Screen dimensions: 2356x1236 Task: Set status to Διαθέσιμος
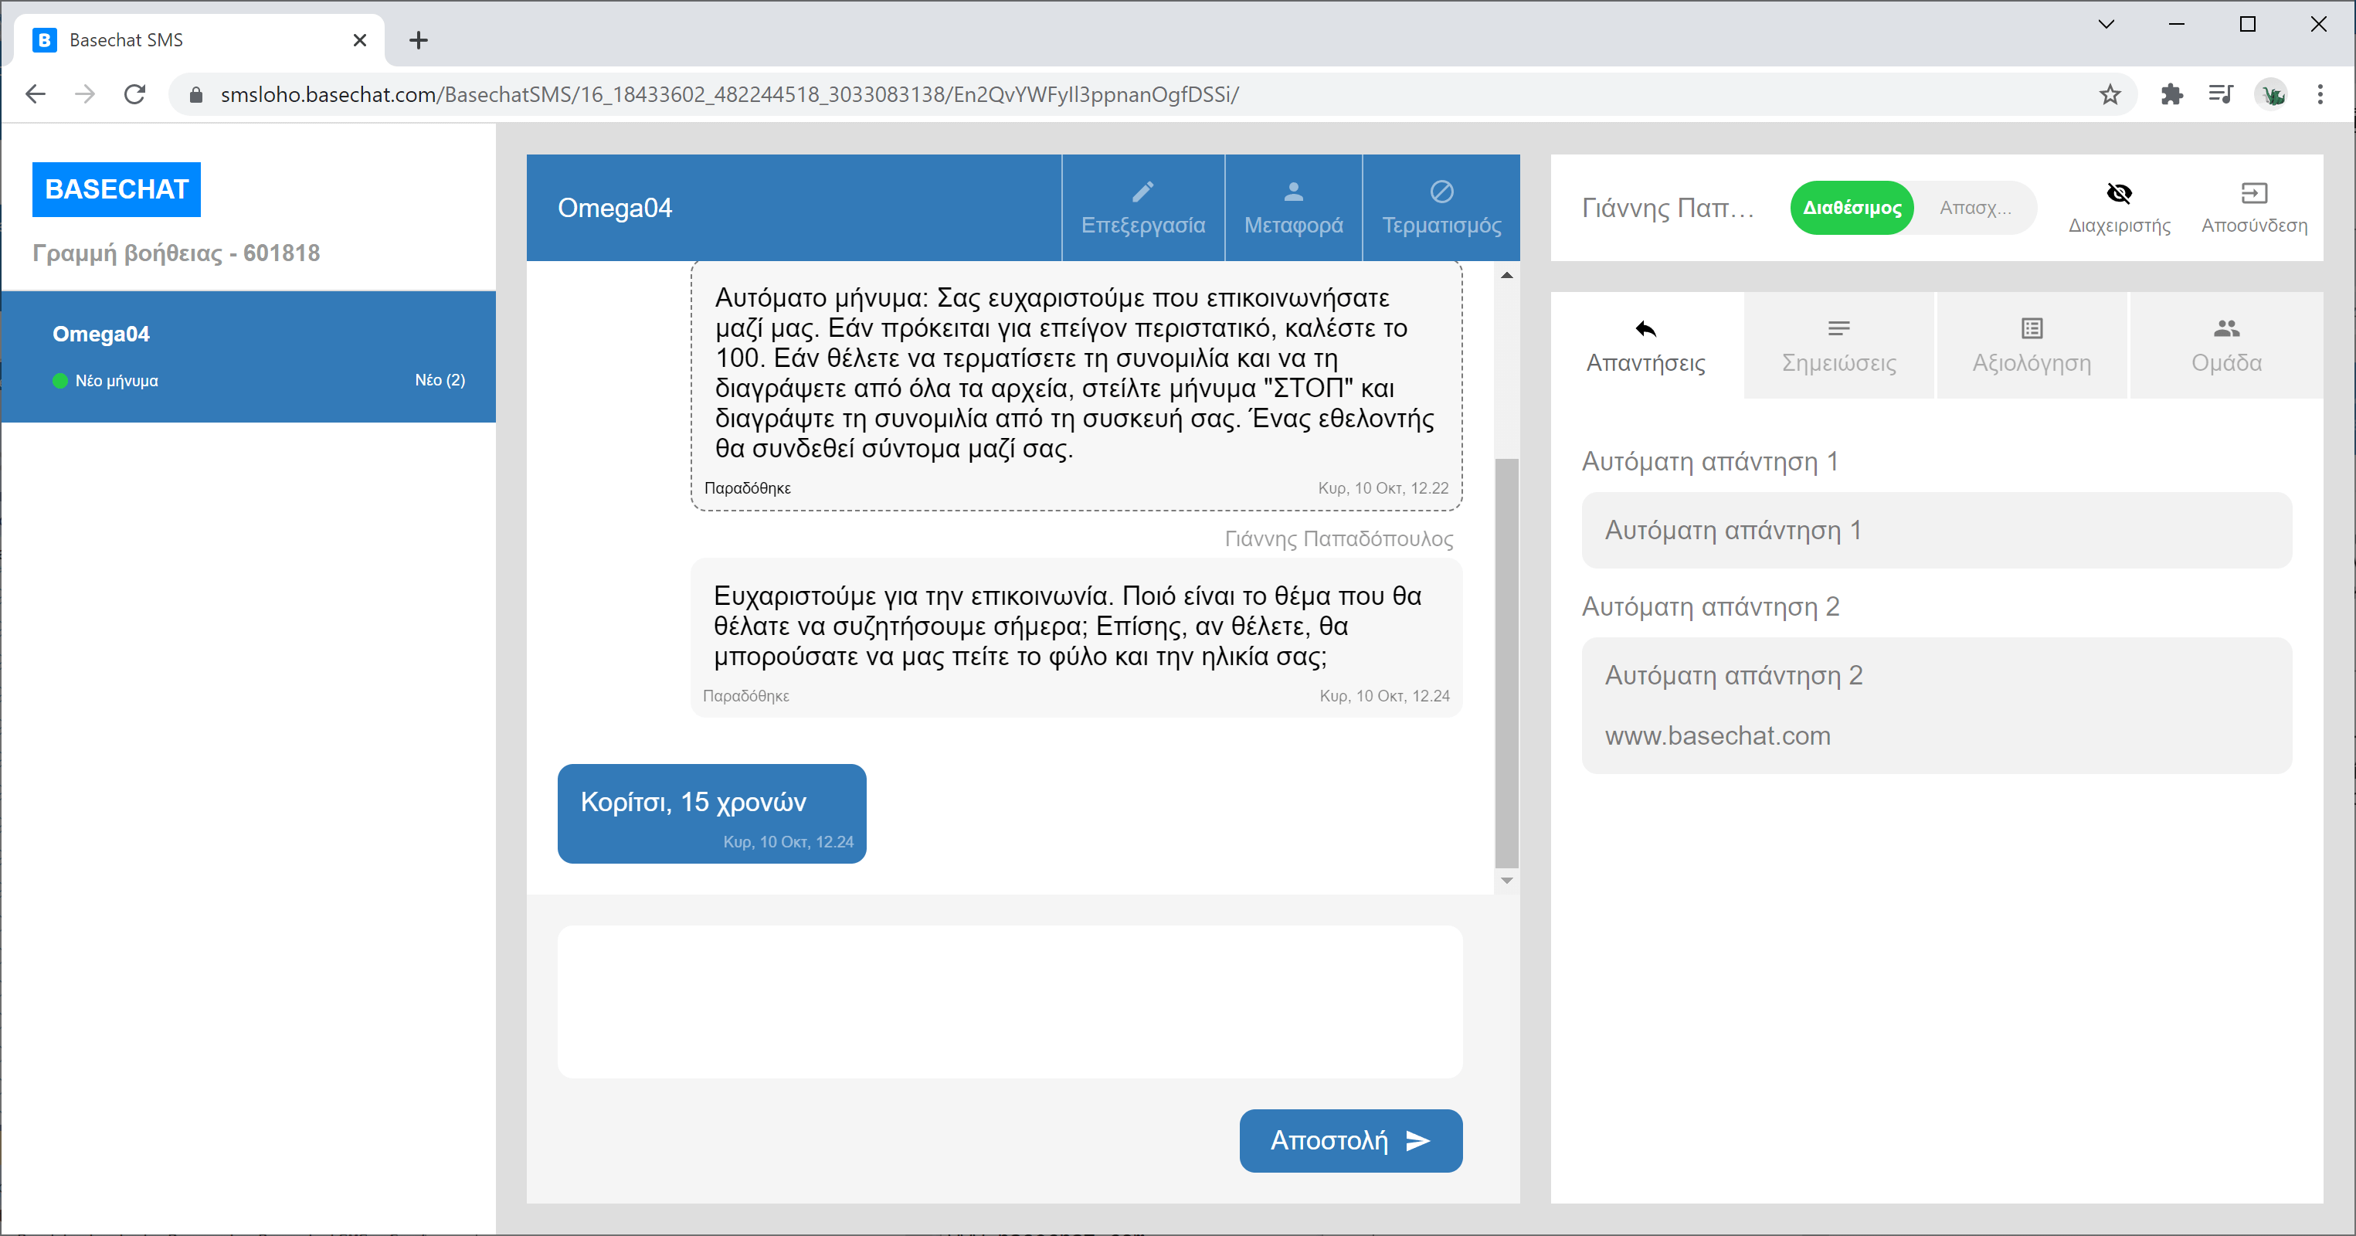[1852, 208]
